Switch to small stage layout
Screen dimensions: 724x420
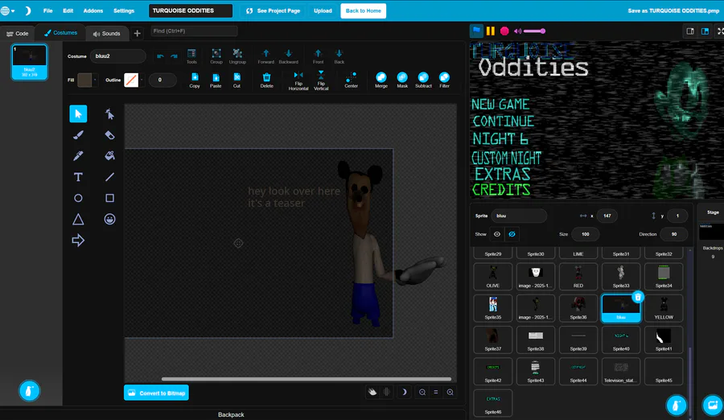(690, 31)
